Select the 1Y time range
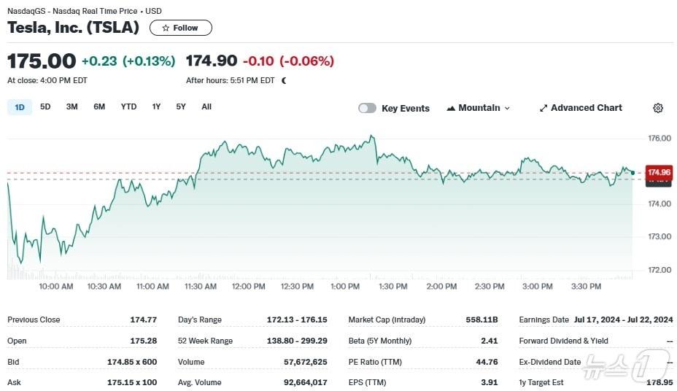 156,107
